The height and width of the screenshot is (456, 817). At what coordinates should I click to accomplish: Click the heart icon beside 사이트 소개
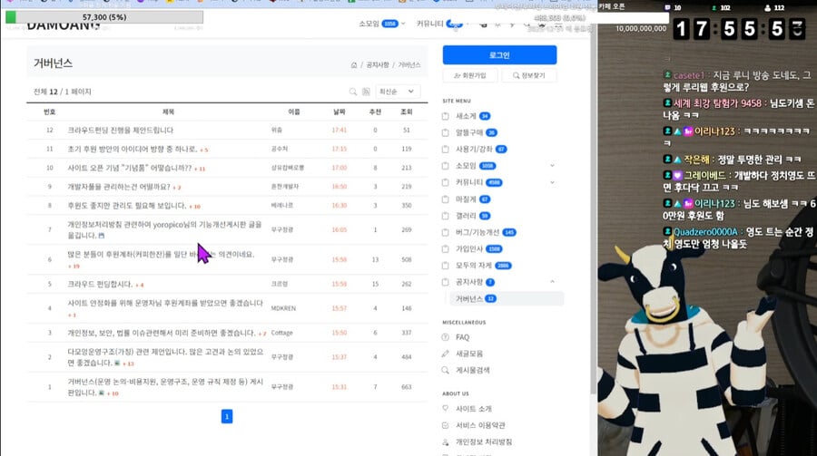[x=446, y=409]
